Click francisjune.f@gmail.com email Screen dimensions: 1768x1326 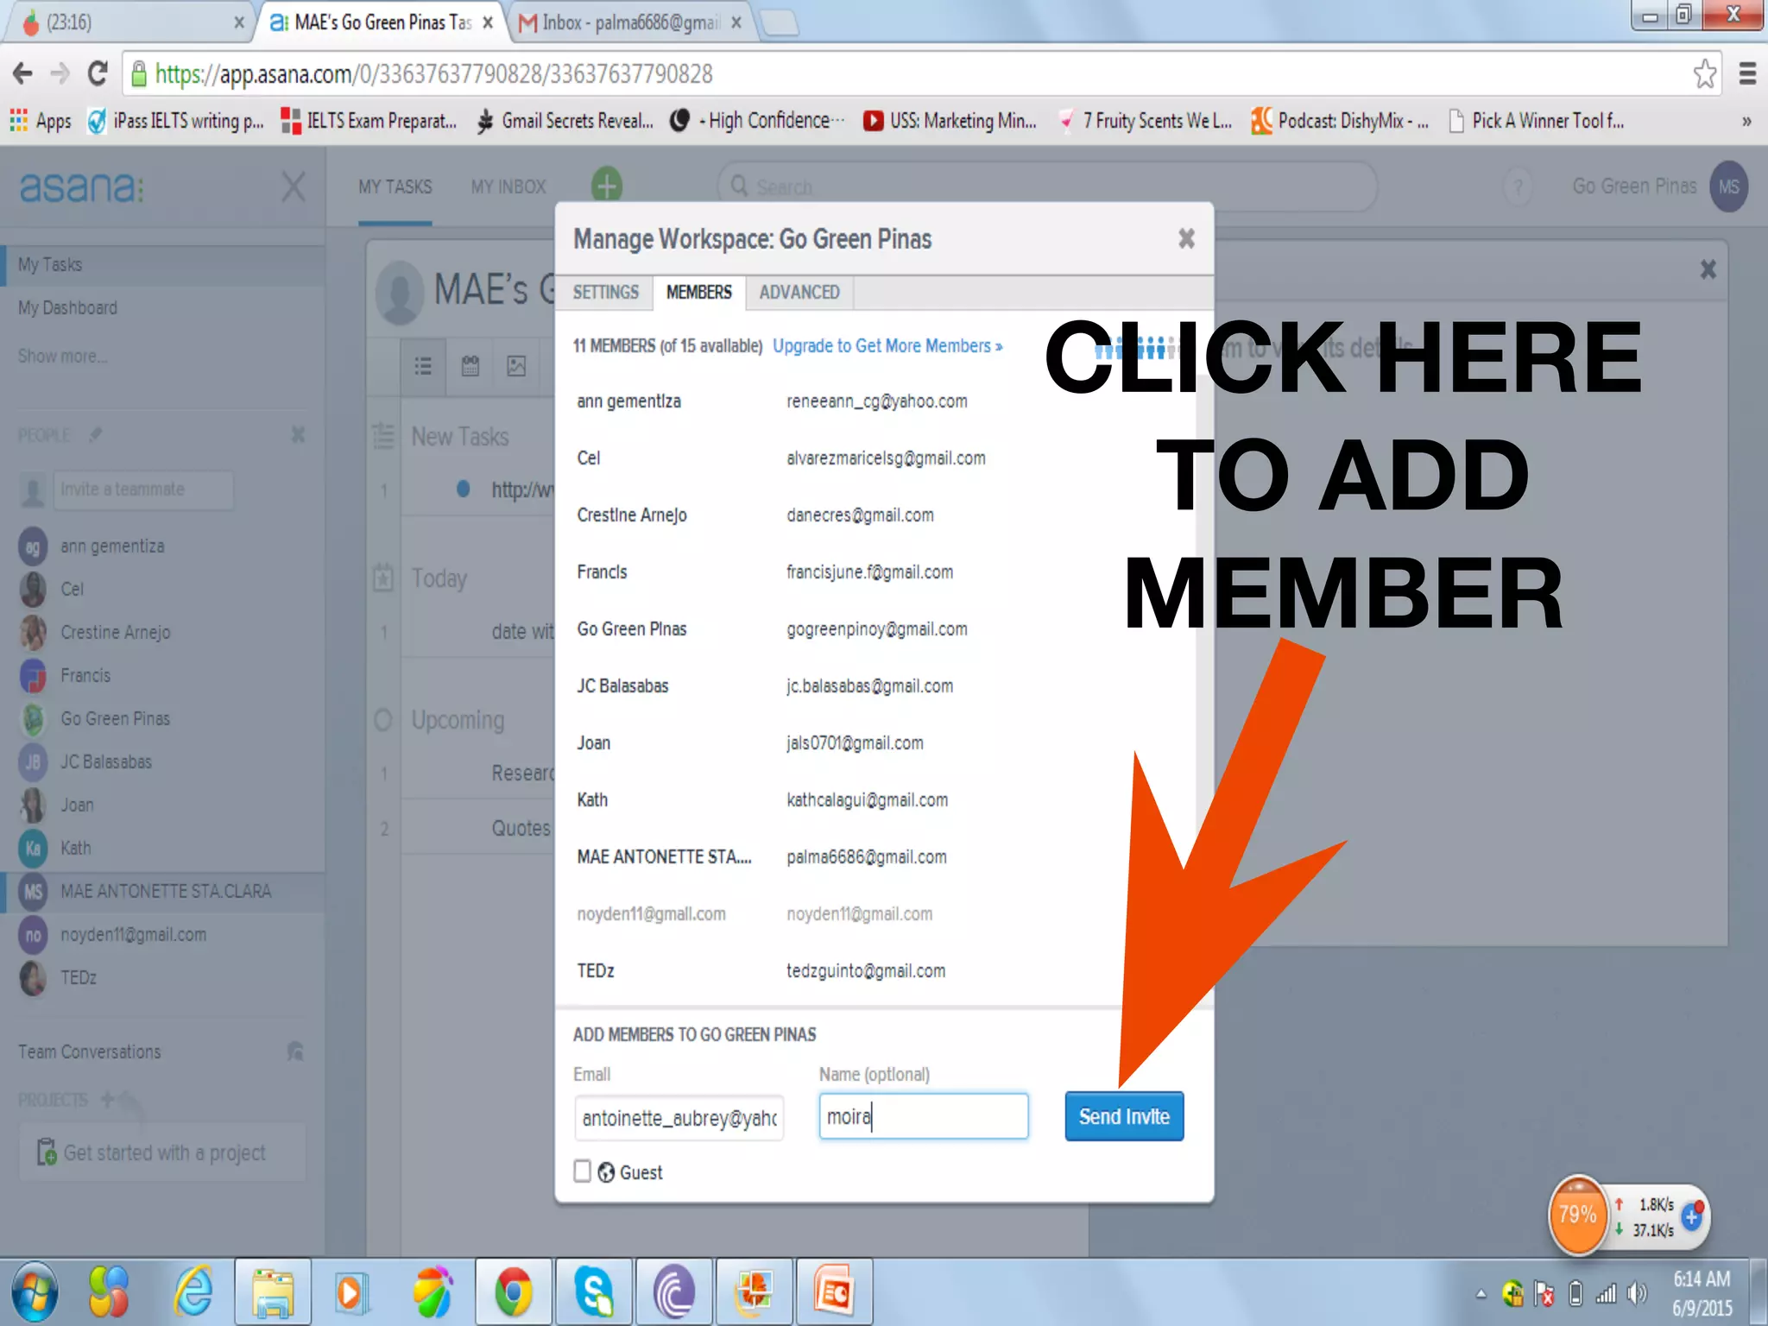pyautogui.click(x=869, y=571)
